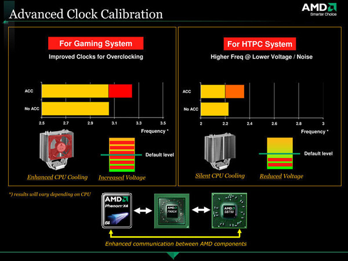Click the yellow No ACC bar in HTPC chart
The image size is (348, 261).
[215, 109]
